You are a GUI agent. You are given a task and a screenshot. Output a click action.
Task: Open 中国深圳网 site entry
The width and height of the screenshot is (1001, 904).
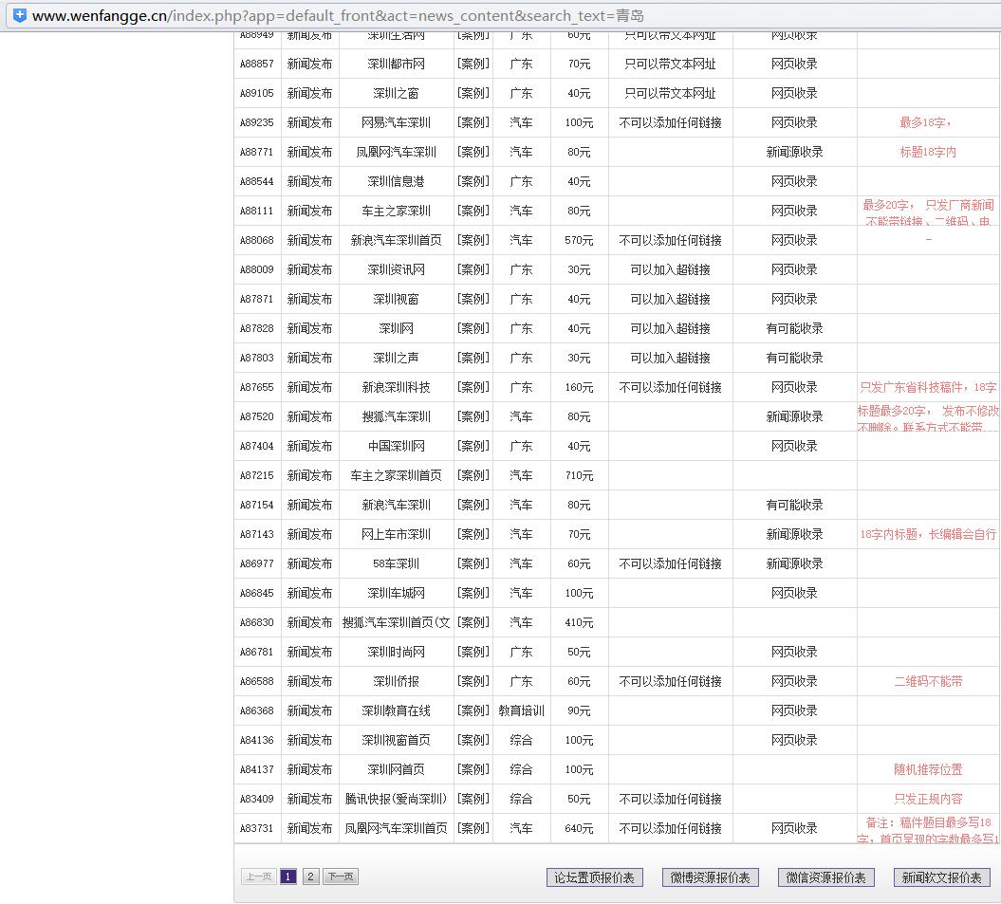tap(396, 446)
